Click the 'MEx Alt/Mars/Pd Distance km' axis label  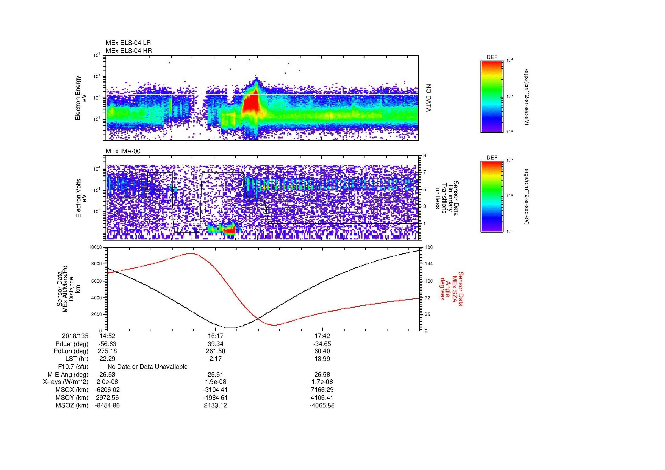pyautogui.click(x=68, y=289)
